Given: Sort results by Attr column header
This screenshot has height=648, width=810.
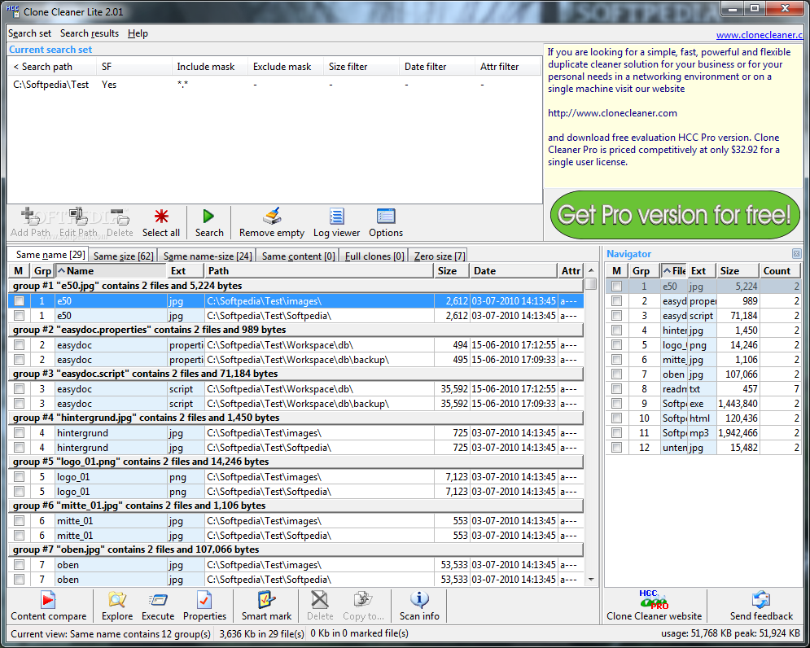Looking at the screenshot, I should click(x=571, y=271).
